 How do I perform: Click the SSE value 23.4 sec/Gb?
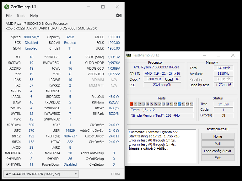click(162, 85)
